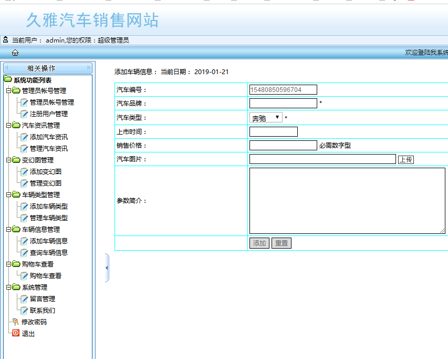Open 注册用户管理 in the tree
This screenshot has width=448, height=359.
[48, 114]
